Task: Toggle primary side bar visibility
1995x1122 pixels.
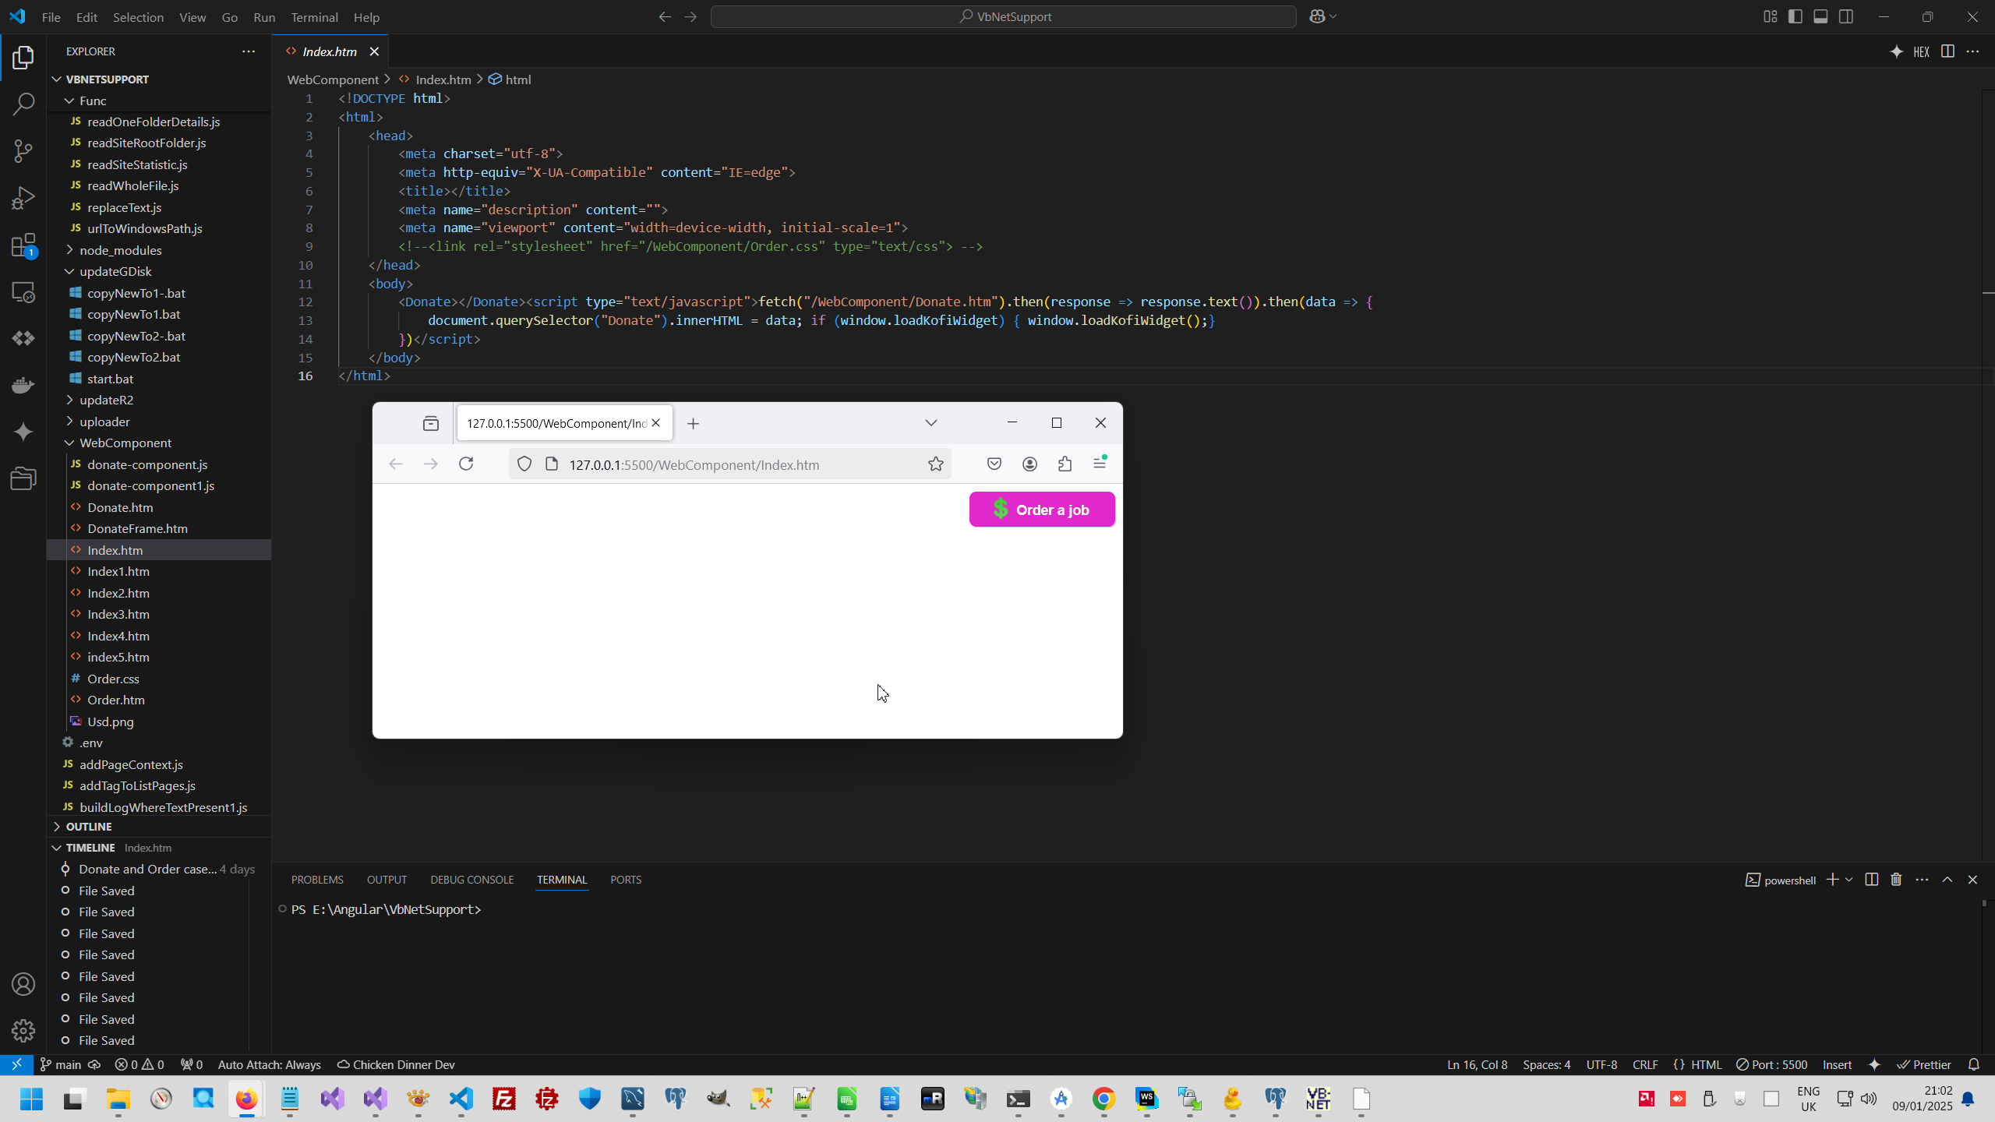Action: click(1795, 16)
